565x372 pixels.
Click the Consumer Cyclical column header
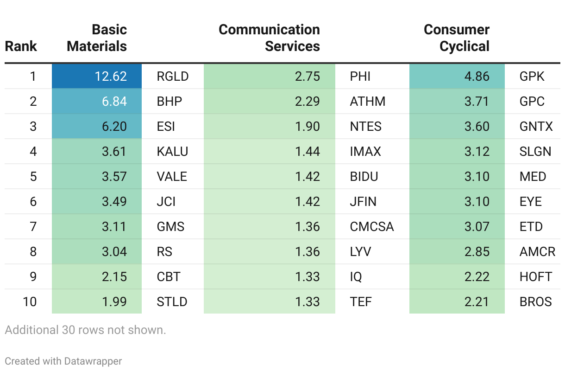pos(457,38)
